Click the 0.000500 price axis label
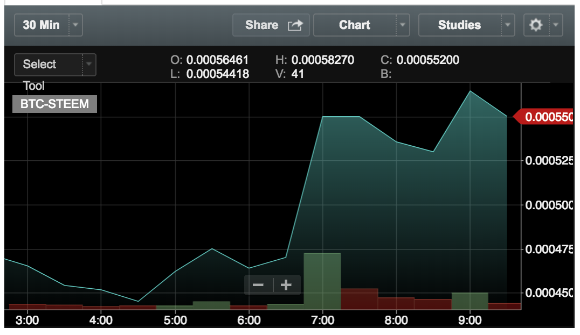The height and width of the screenshot is (335, 580). [549, 205]
